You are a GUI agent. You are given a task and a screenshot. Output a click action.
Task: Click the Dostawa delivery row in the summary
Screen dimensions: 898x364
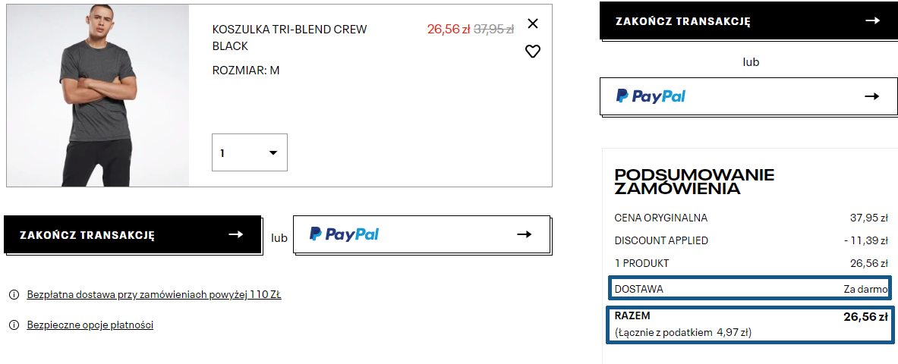(750, 289)
